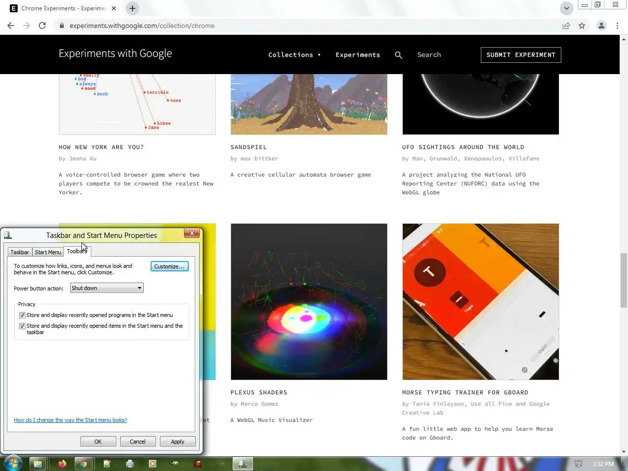Image resolution: width=628 pixels, height=471 pixels.
Task: Bookmark this page with the star icon
Action: point(582,26)
